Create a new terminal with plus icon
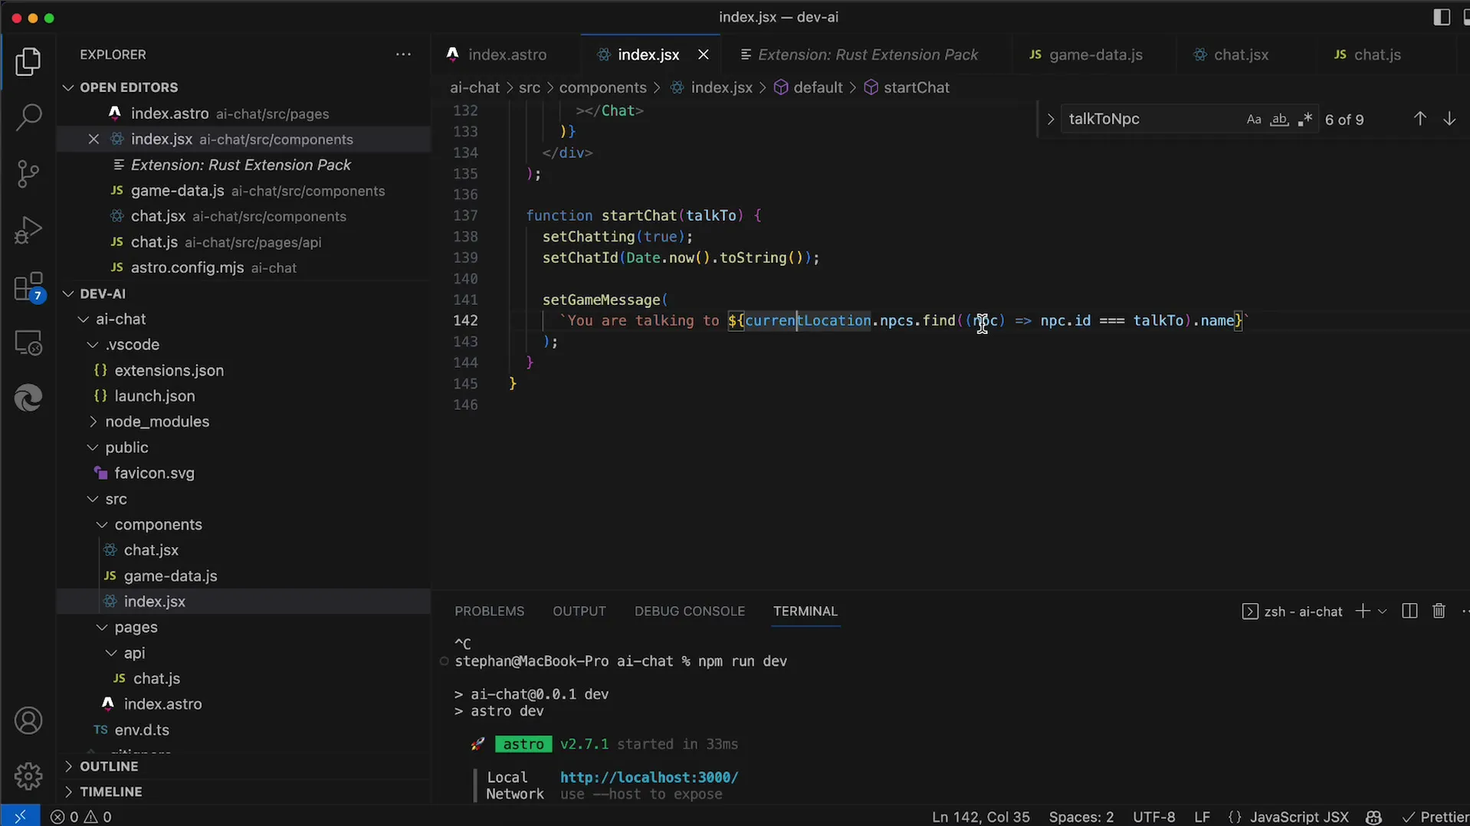 pos(1362,611)
